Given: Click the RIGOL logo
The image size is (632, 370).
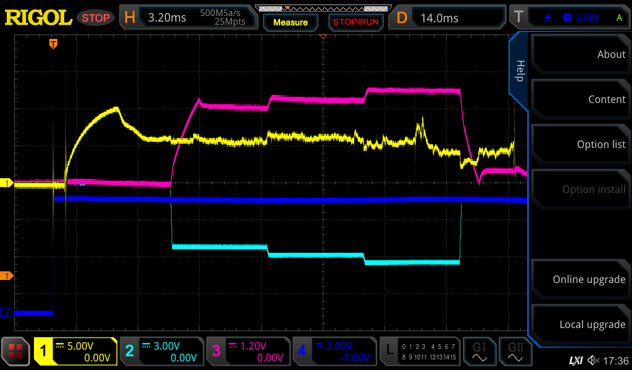Looking at the screenshot, I should tap(38, 18).
